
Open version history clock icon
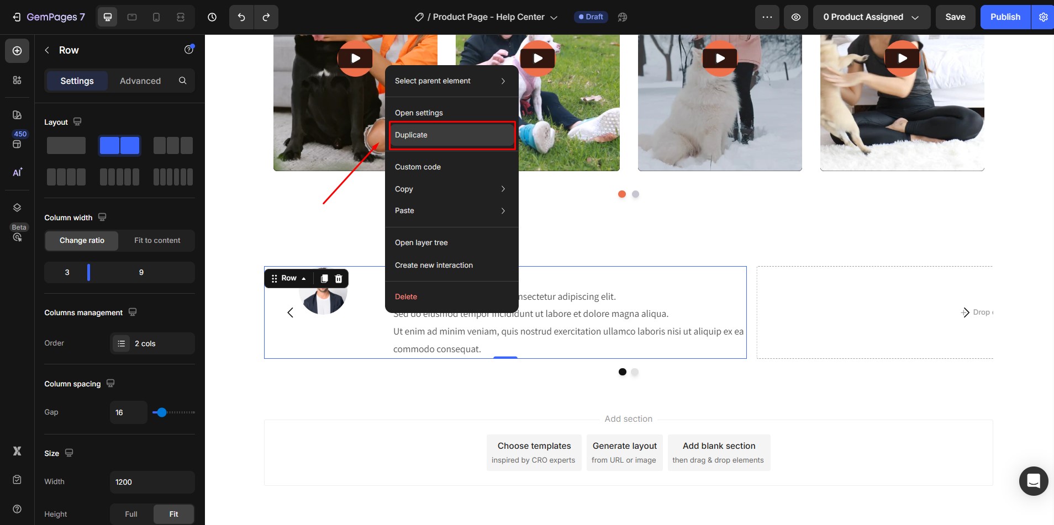point(212,17)
